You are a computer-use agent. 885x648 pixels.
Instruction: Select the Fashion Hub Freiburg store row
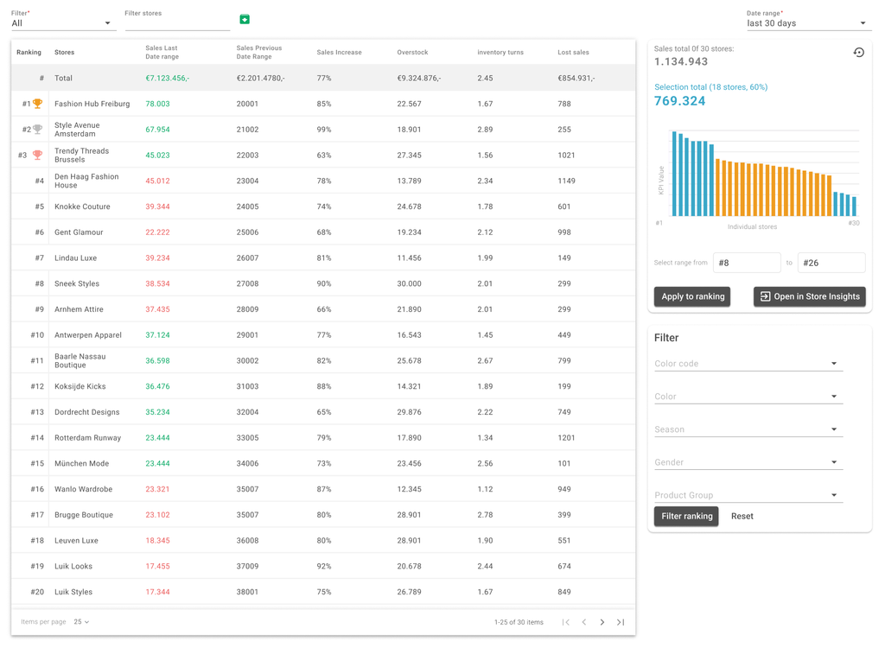[323, 104]
